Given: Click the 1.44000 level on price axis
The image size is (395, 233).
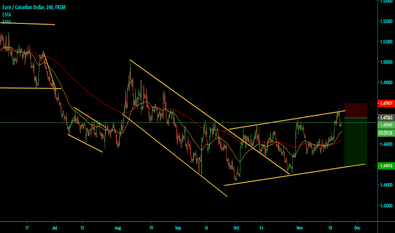Looking at the screenshot, I should coord(385,185).
